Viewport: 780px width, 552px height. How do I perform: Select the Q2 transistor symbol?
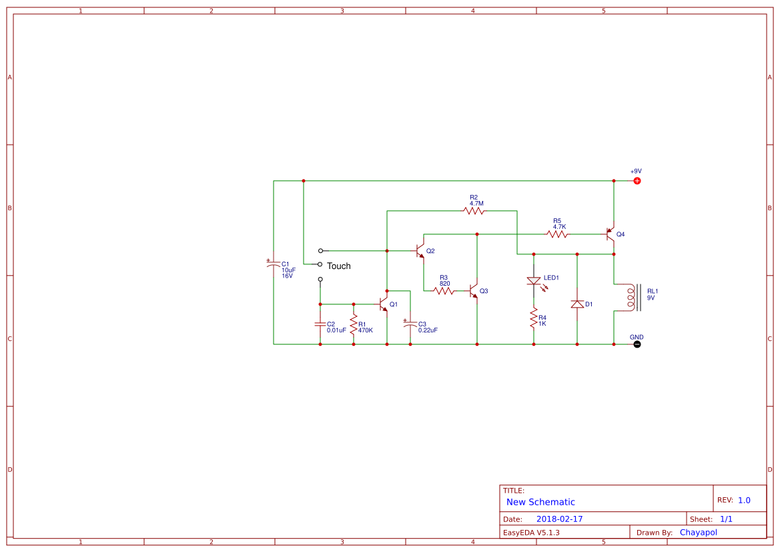[420, 251]
